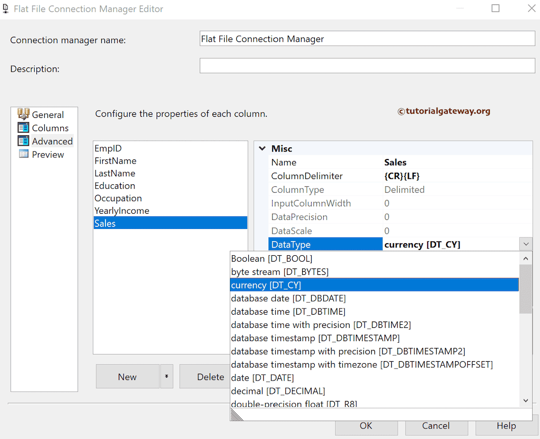The height and width of the screenshot is (439, 540).
Task: Click inside the Description field
Action: (x=367, y=65)
